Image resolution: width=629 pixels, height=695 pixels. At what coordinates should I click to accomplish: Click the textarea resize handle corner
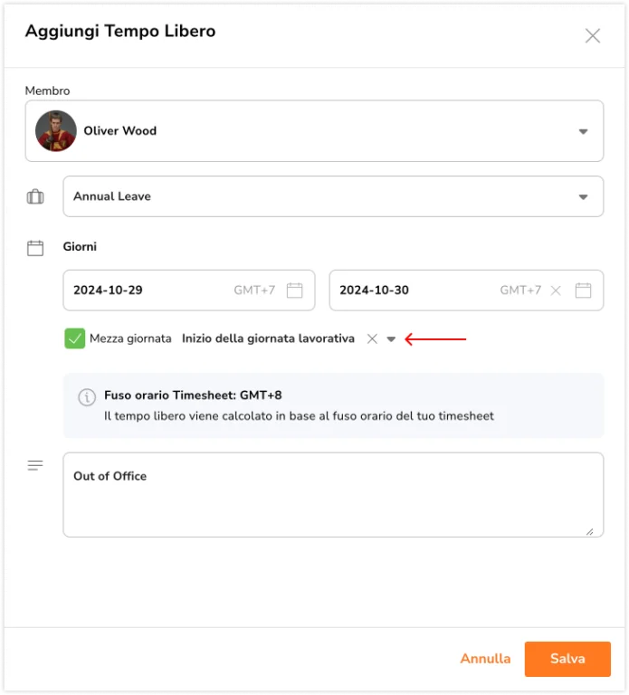tap(589, 531)
